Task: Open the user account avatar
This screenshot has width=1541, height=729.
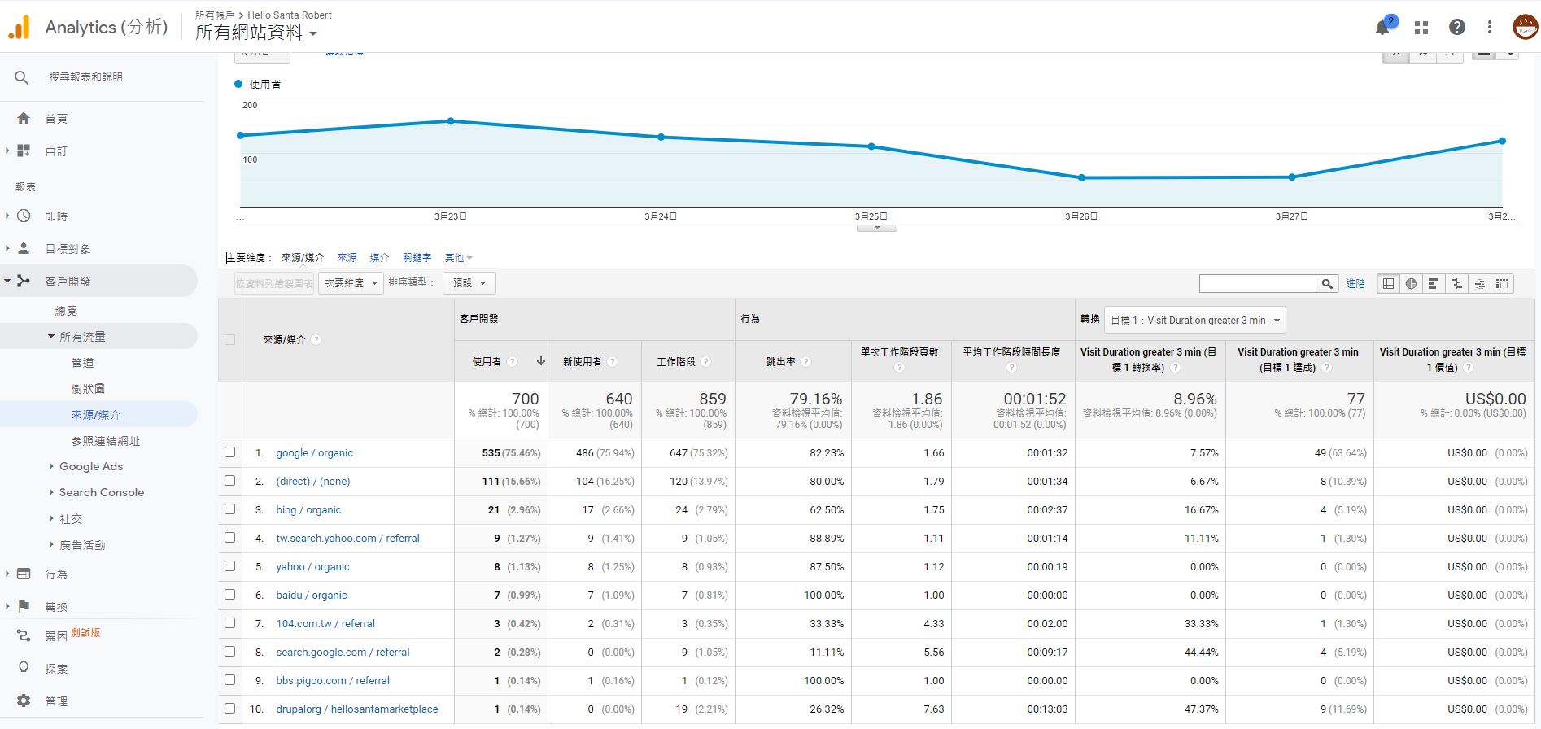Action: coord(1525,27)
